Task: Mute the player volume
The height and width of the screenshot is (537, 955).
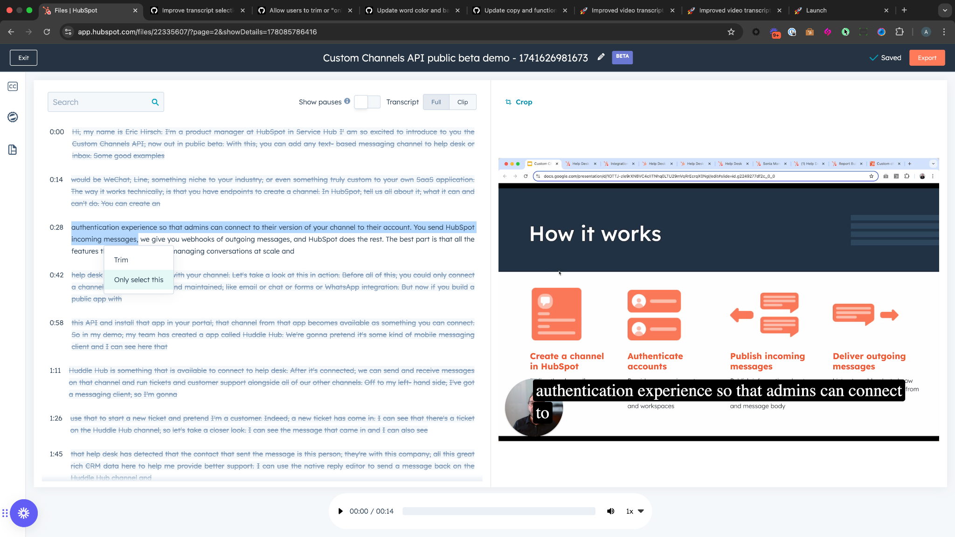Action: 610,511
